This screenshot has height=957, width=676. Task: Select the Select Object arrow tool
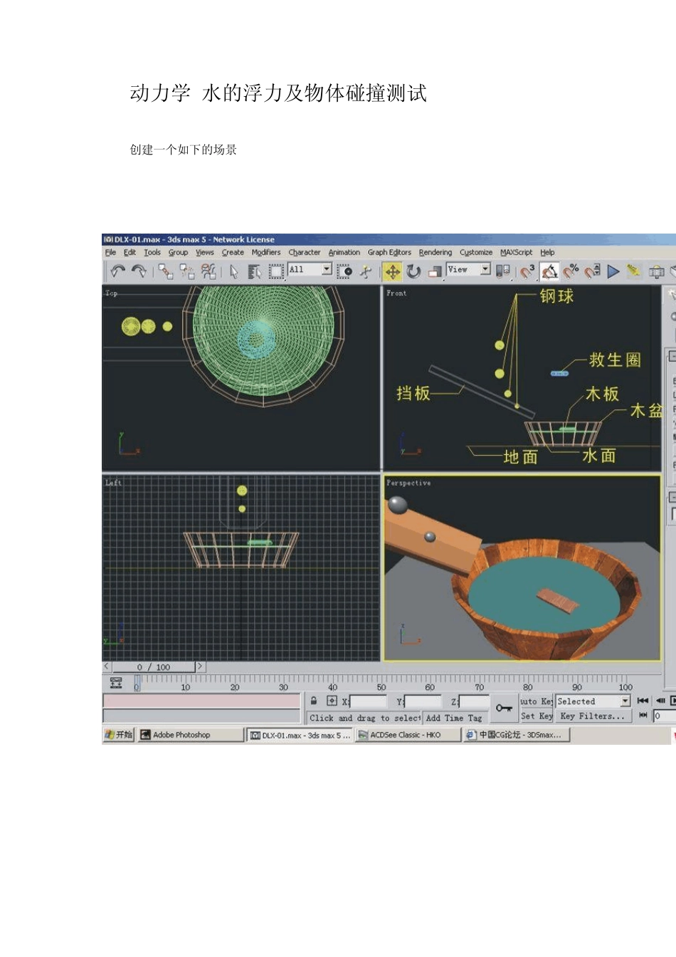click(233, 271)
